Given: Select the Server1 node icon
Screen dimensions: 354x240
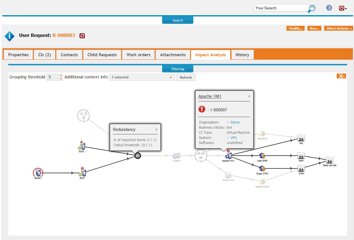Looking at the screenshot, I should (x=38, y=172).
